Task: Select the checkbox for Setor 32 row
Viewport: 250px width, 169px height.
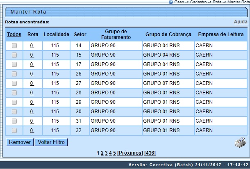Action: 14,130
